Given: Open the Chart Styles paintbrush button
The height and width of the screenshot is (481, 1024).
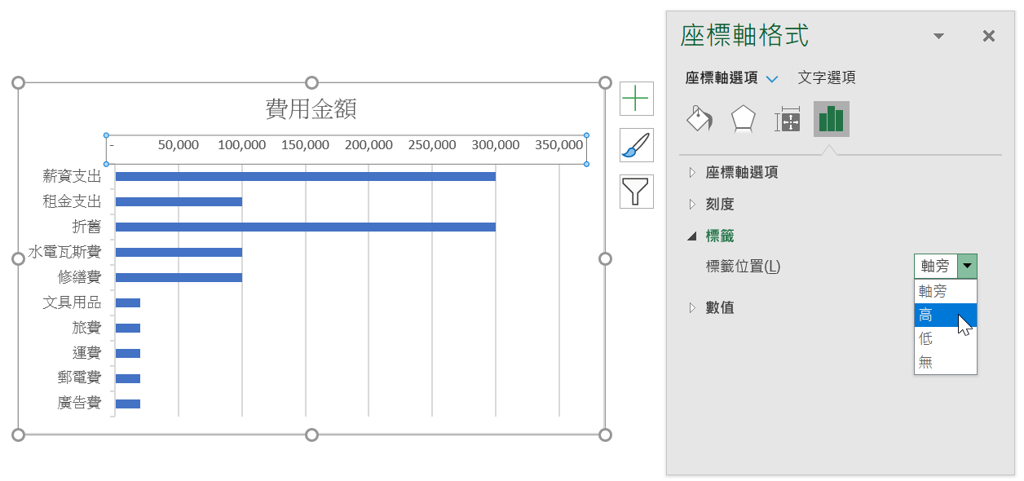Looking at the screenshot, I should click(636, 145).
